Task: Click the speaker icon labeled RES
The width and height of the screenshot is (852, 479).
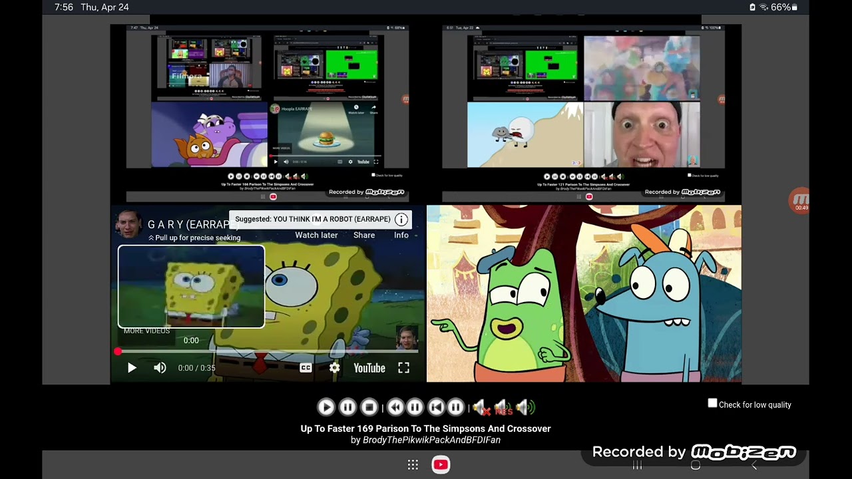Action: pos(503,407)
